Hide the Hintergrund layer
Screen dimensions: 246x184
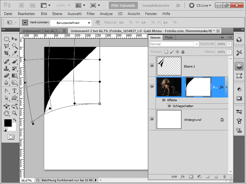pos(152,119)
